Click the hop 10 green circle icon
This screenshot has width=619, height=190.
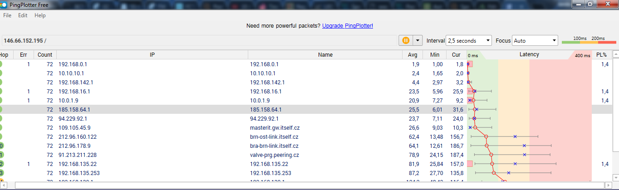point(1,146)
